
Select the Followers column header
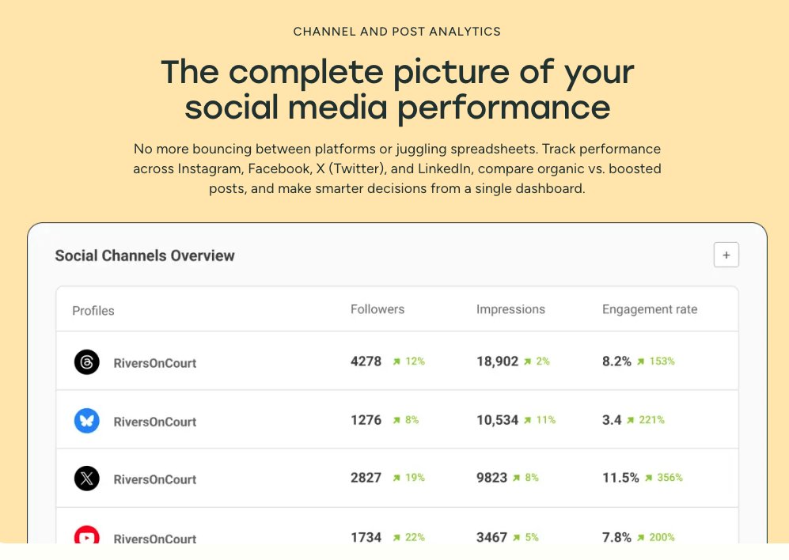(x=377, y=309)
